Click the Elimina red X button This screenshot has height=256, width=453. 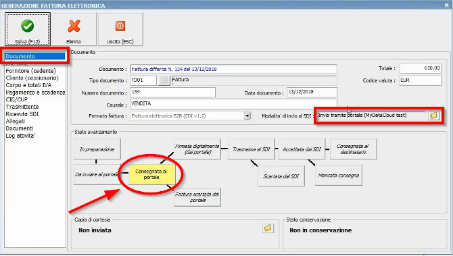click(x=74, y=29)
